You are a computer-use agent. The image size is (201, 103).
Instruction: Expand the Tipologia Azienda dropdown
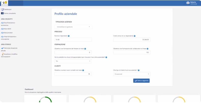[x=73, y=27]
